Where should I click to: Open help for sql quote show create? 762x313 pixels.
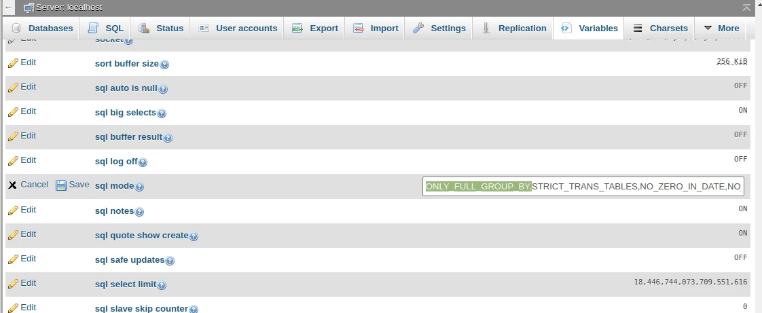[194, 236]
